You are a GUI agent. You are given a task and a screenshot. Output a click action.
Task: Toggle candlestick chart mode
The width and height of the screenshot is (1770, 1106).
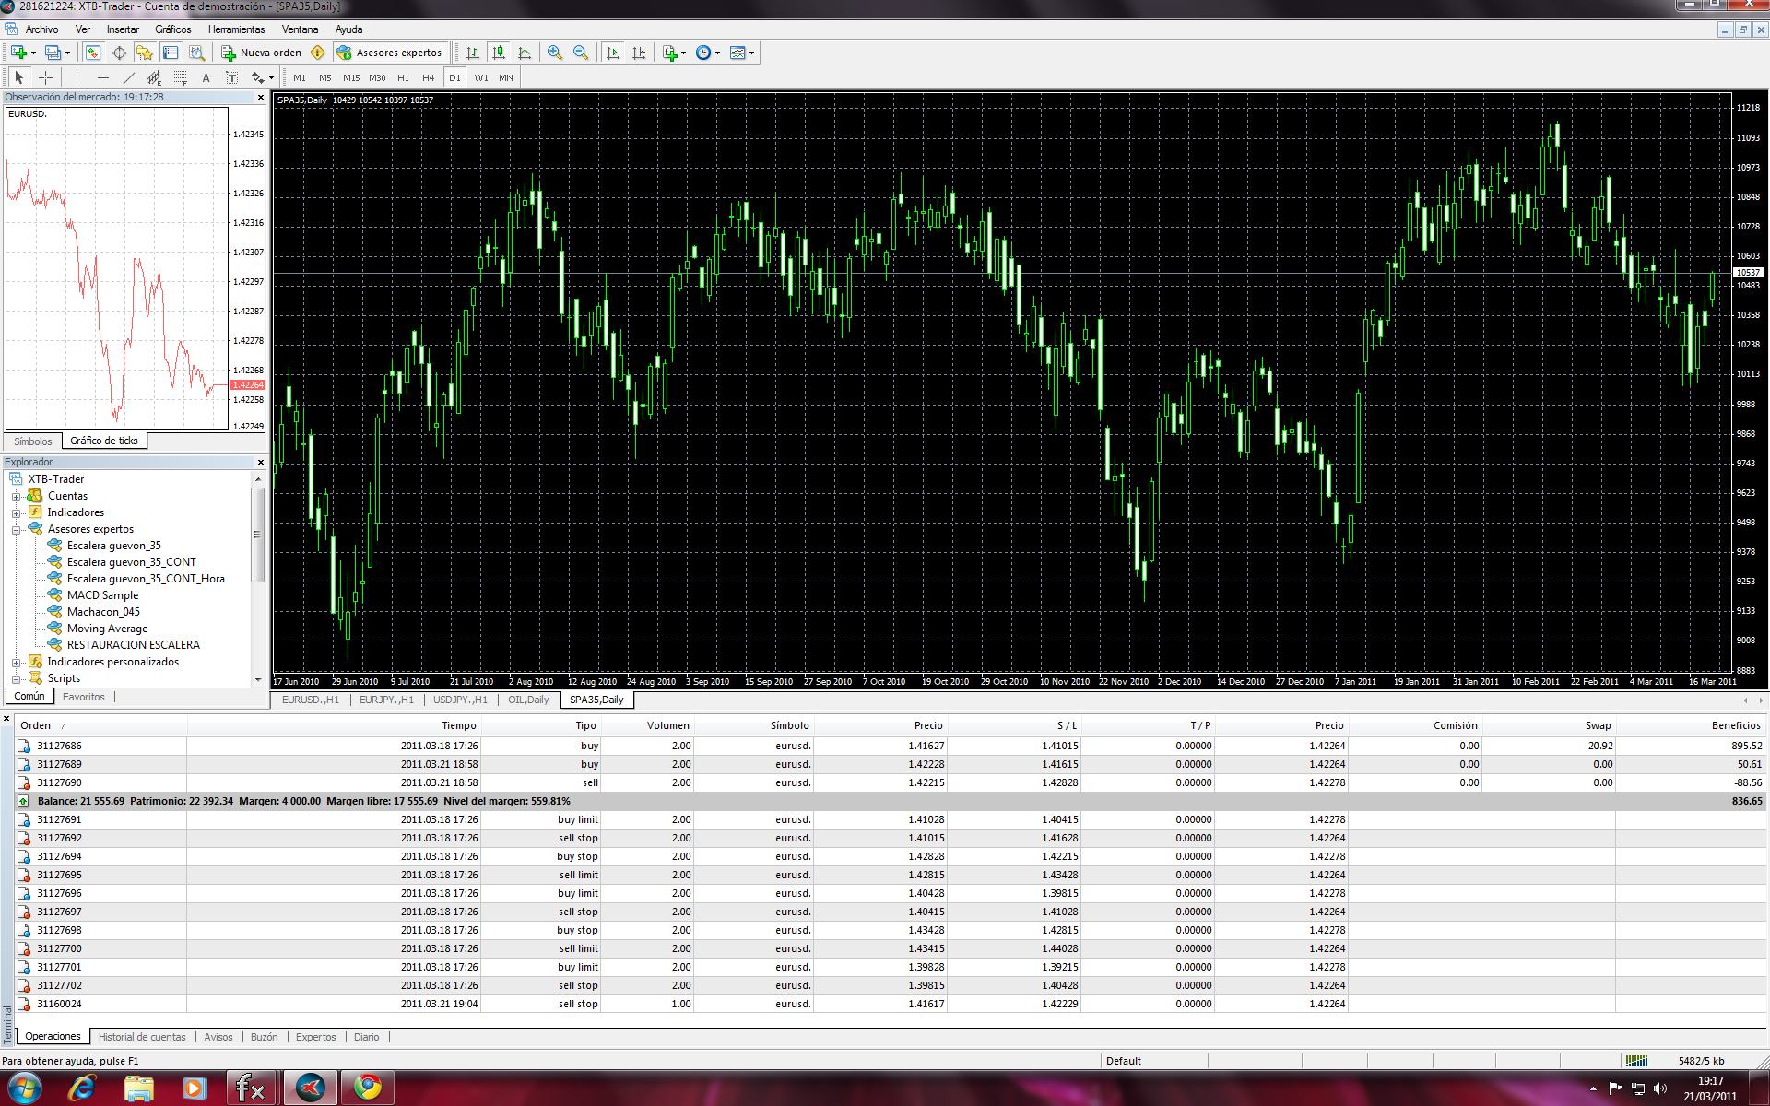pyautogui.click(x=499, y=53)
